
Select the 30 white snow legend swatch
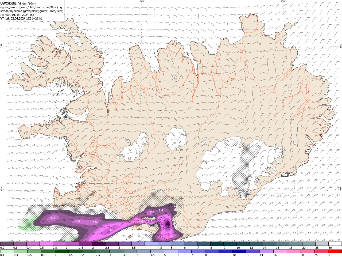[x=335, y=244]
